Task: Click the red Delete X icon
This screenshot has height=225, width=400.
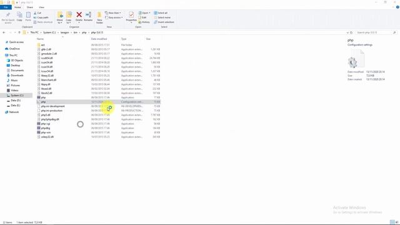Action: 79,15
